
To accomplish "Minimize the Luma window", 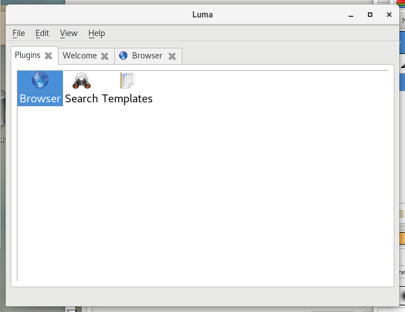I will point(350,15).
